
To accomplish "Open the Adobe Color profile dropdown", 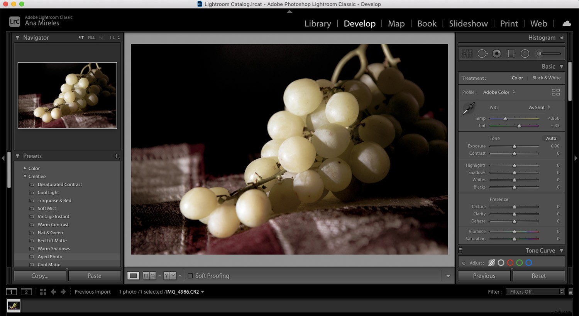I will pos(499,92).
